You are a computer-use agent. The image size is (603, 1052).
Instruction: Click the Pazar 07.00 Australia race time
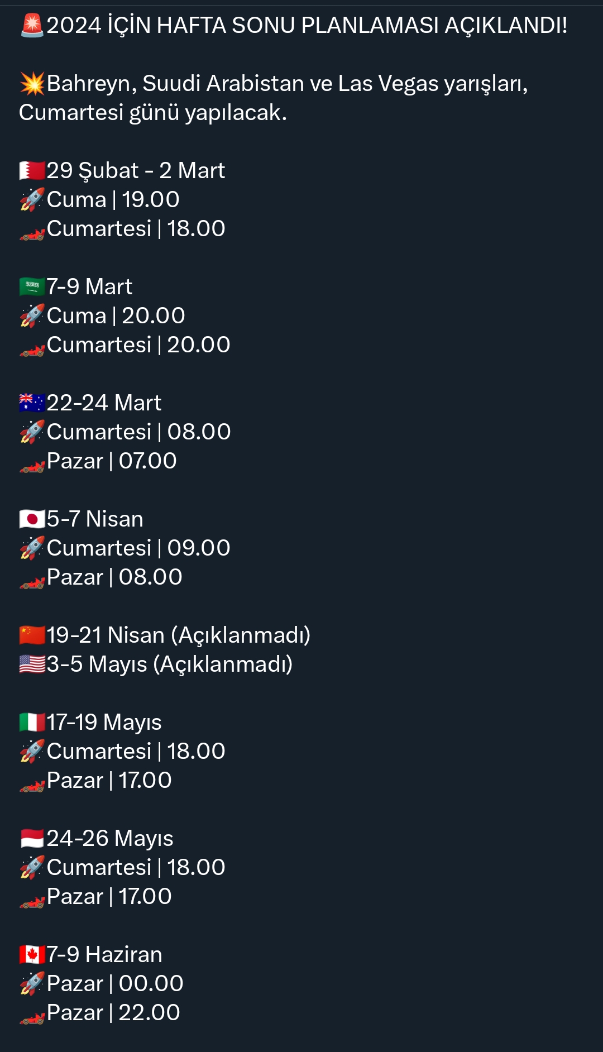(x=112, y=461)
